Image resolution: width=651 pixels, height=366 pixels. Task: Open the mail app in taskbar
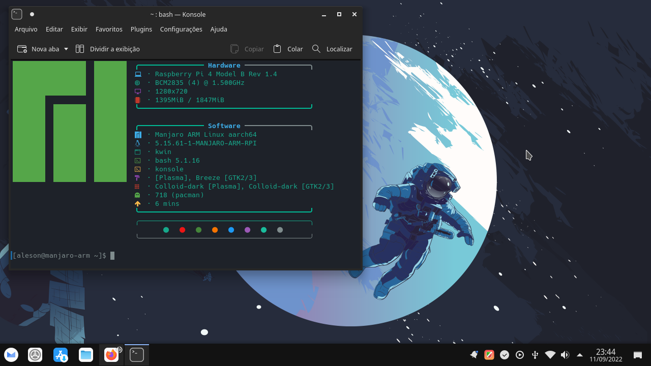[11, 355]
